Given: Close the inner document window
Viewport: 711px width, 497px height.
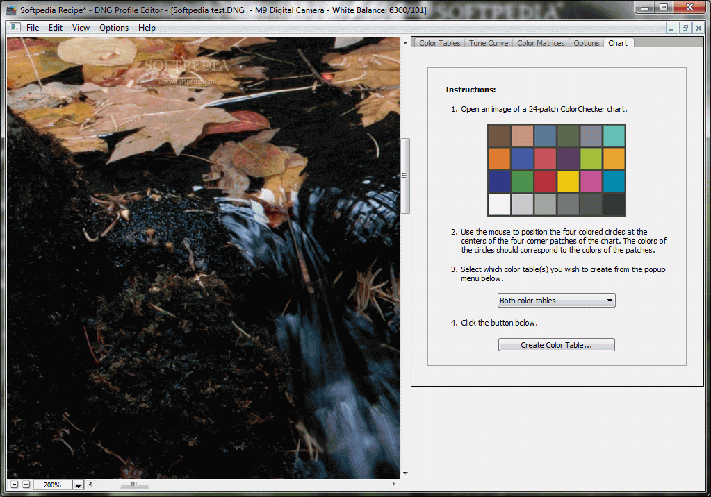Looking at the screenshot, I should [698, 28].
